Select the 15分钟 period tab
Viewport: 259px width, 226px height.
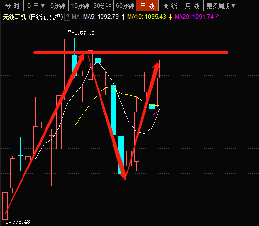(x=80, y=6)
